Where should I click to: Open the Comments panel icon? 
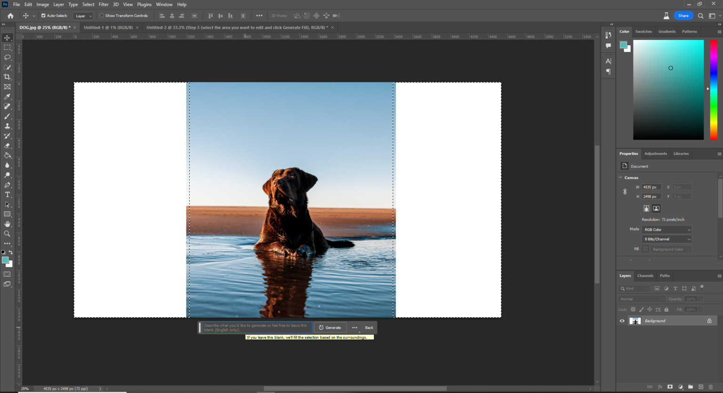point(608,46)
